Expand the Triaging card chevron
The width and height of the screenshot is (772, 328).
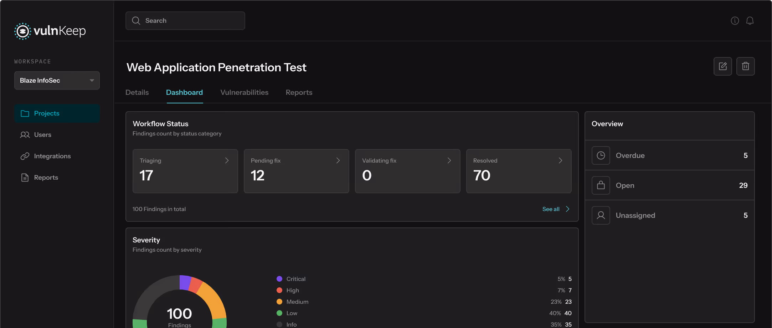(227, 161)
